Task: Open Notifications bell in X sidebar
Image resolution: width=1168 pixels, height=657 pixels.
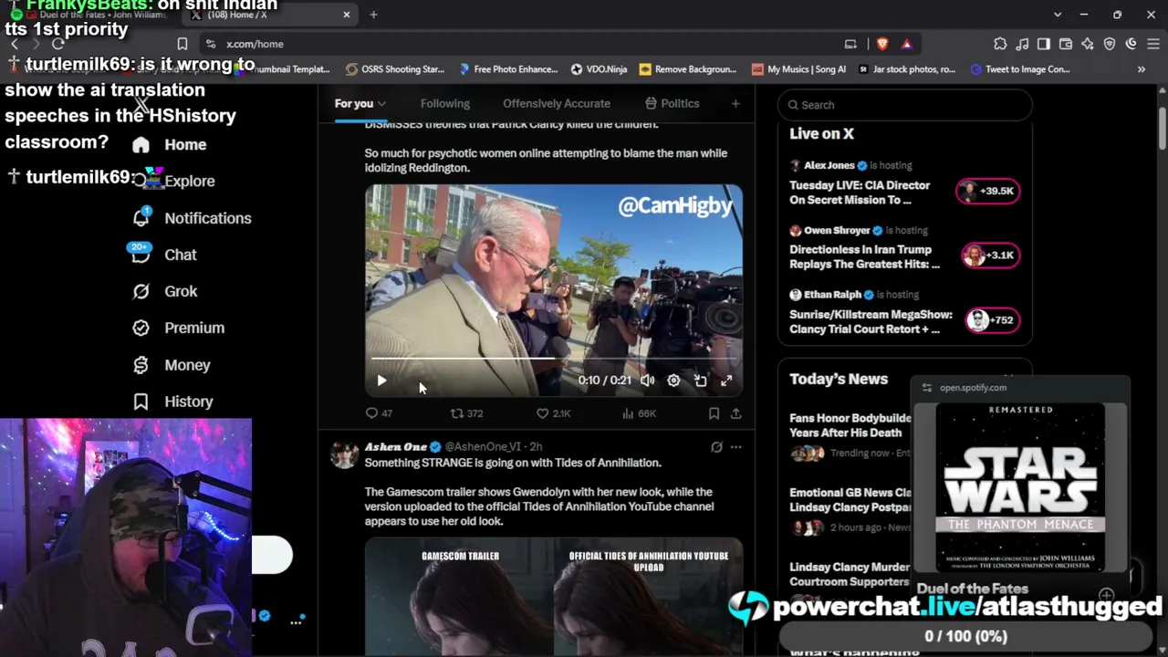Action: coord(141,218)
